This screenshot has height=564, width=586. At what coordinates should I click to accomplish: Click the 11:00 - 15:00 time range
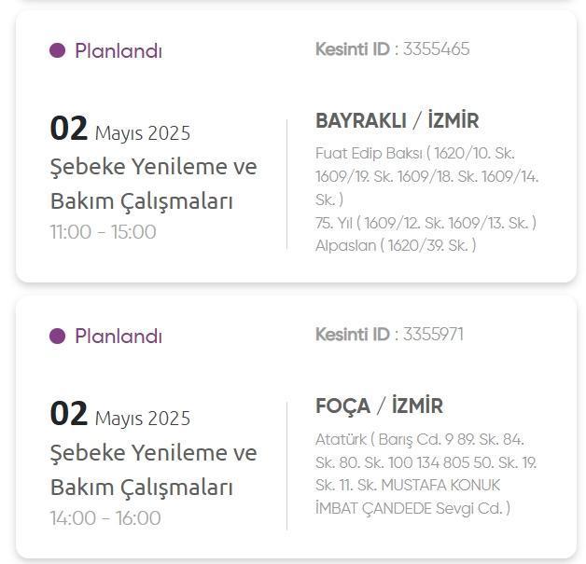[103, 232]
